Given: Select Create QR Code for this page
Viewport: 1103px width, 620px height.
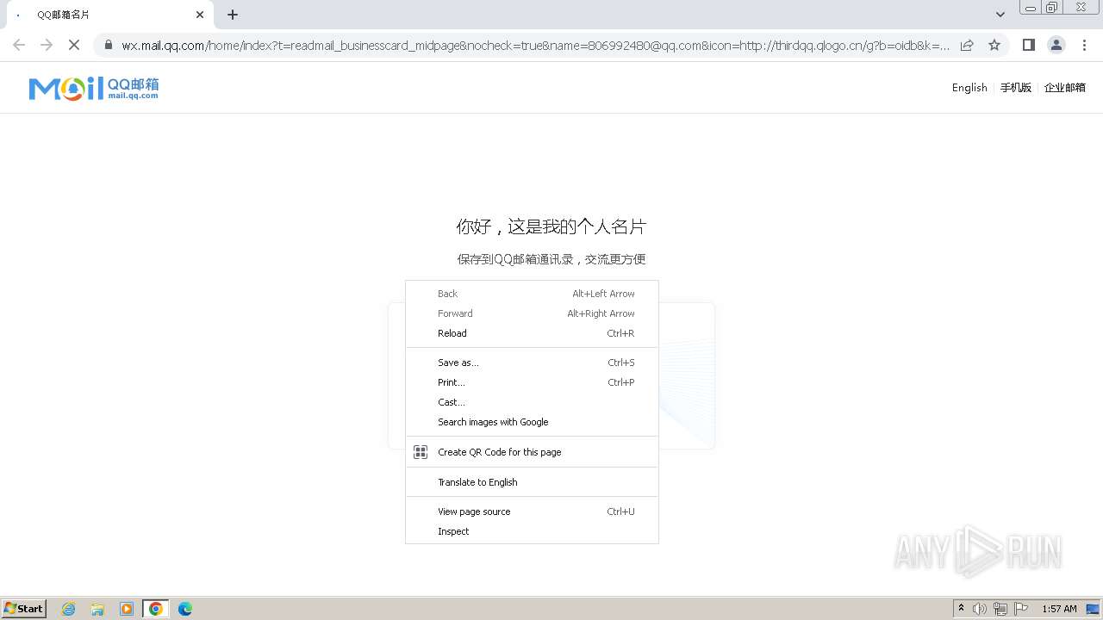Looking at the screenshot, I should click(x=532, y=452).
